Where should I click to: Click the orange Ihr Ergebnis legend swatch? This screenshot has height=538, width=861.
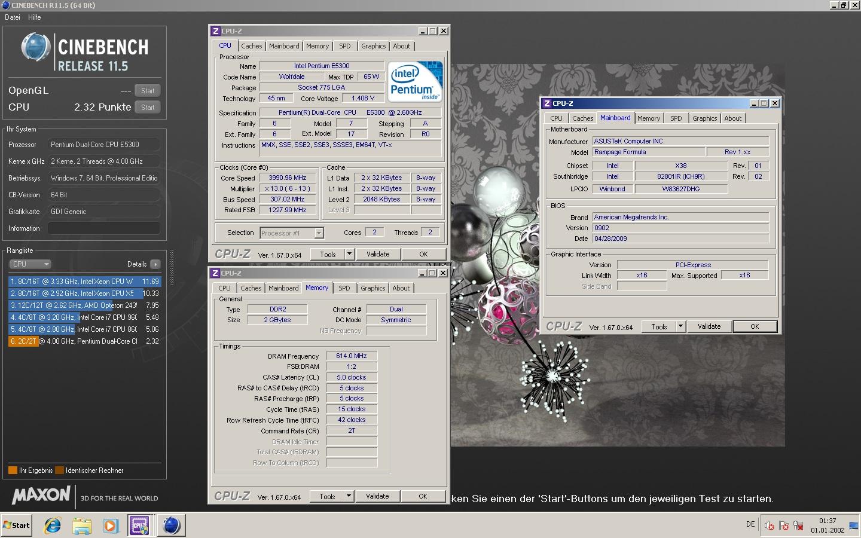click(13, 470)
